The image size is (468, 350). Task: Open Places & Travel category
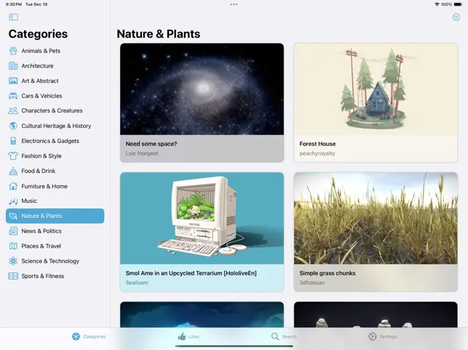(55, 246)
